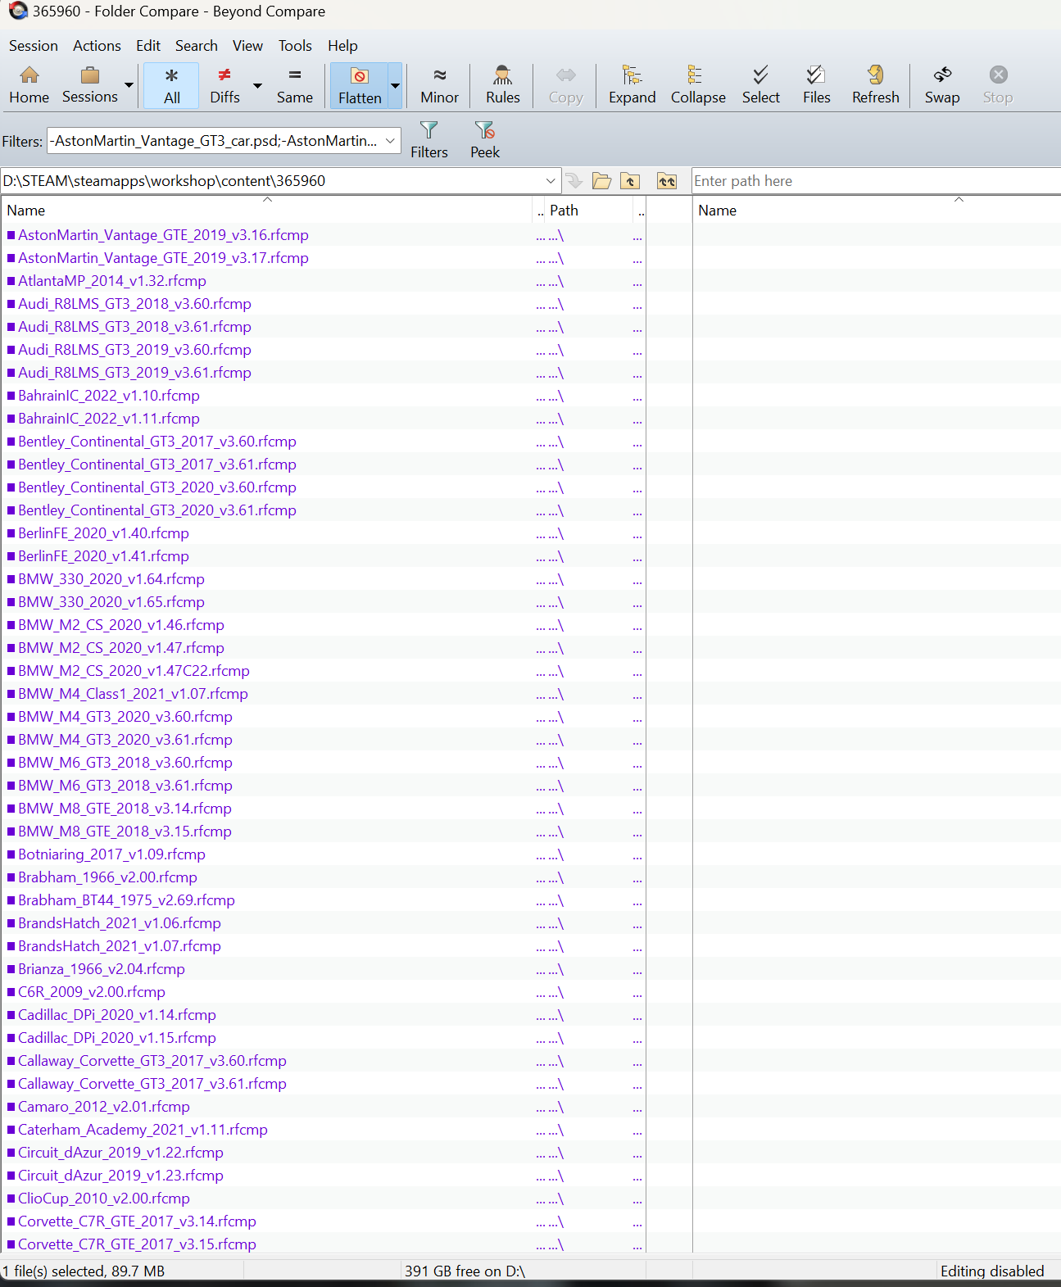1061x1287 pixels.
Task: Open the Help menu
Action: tap(342, 46)
